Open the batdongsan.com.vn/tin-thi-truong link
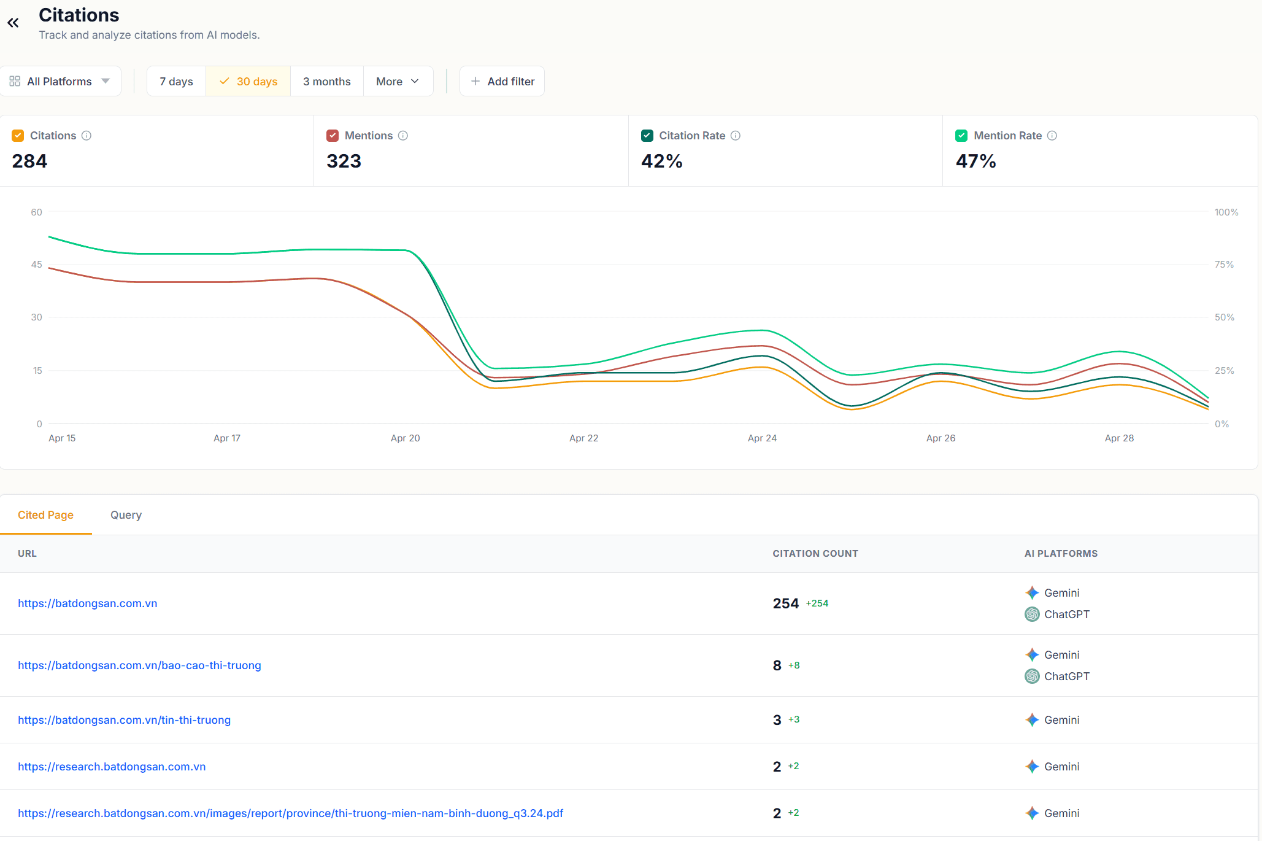The height and width of the screenshot is (841, 1262). (124, 720)
